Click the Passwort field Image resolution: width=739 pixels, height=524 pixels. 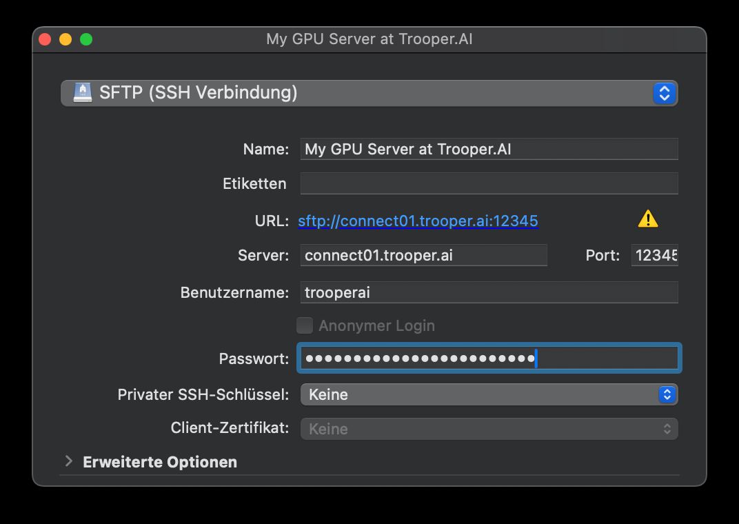(x=489, y=358)
